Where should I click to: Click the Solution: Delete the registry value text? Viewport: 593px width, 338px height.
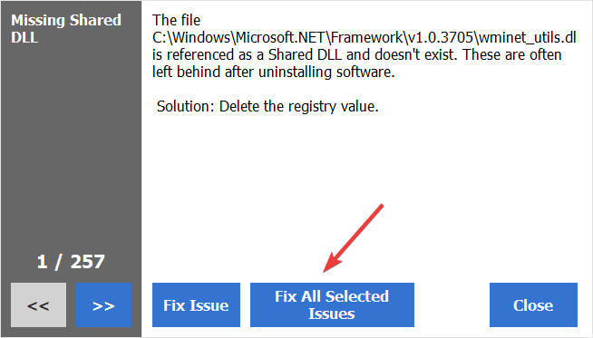point(267,106)
